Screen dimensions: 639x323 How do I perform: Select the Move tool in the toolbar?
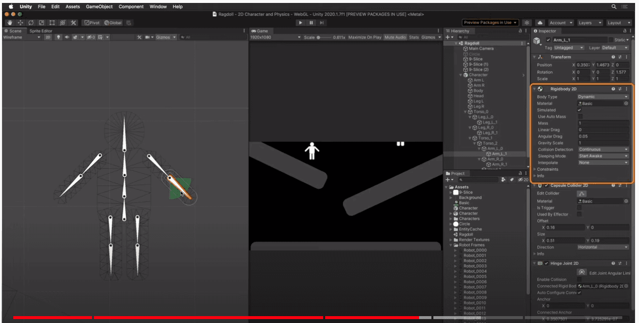point(20,23)
